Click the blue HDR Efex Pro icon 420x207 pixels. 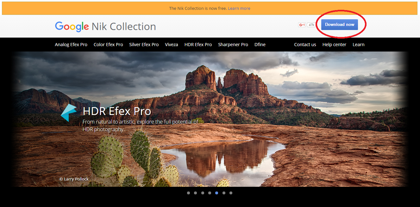coord(69,113)
